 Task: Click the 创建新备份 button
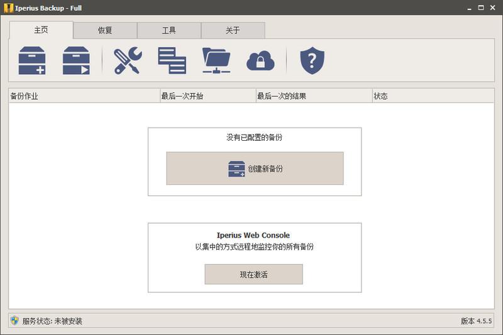tap(255, 168)
